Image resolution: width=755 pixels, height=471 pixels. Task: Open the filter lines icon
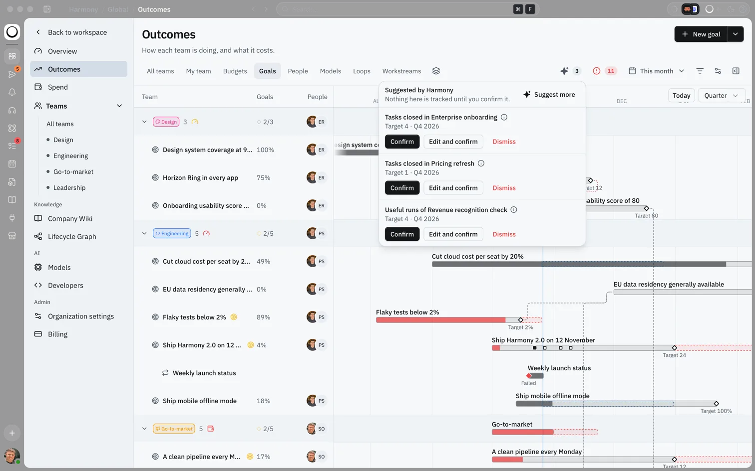700,71
